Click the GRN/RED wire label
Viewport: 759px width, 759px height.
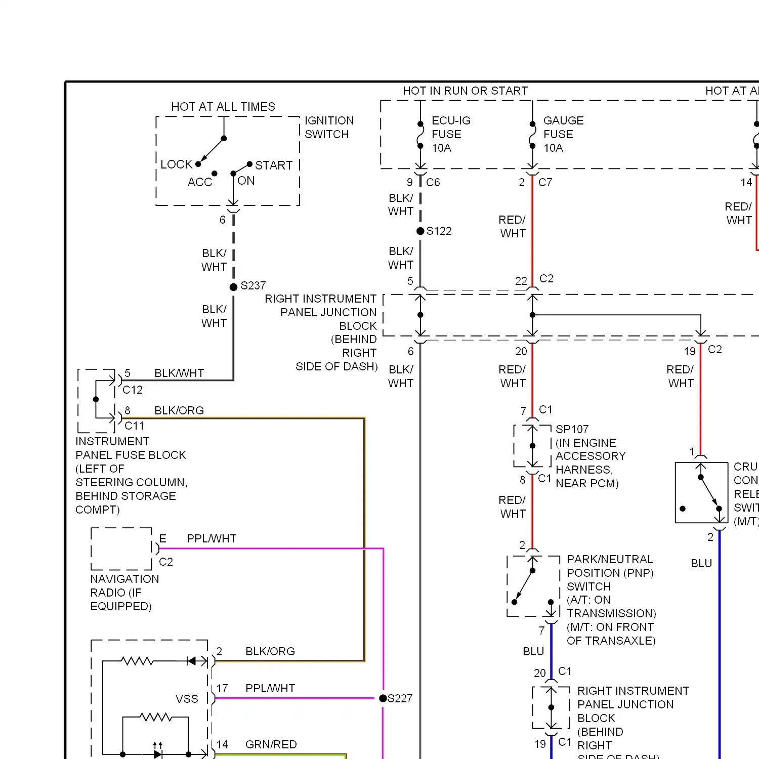click(271, 745)
